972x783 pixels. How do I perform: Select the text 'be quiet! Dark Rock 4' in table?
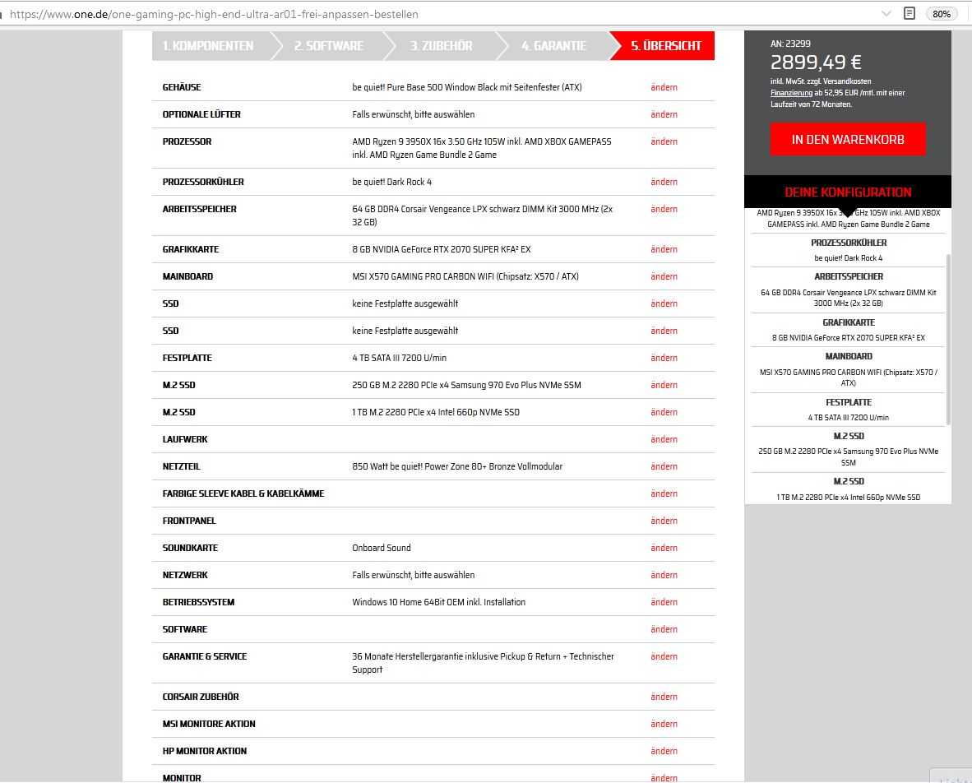(391, 183)
